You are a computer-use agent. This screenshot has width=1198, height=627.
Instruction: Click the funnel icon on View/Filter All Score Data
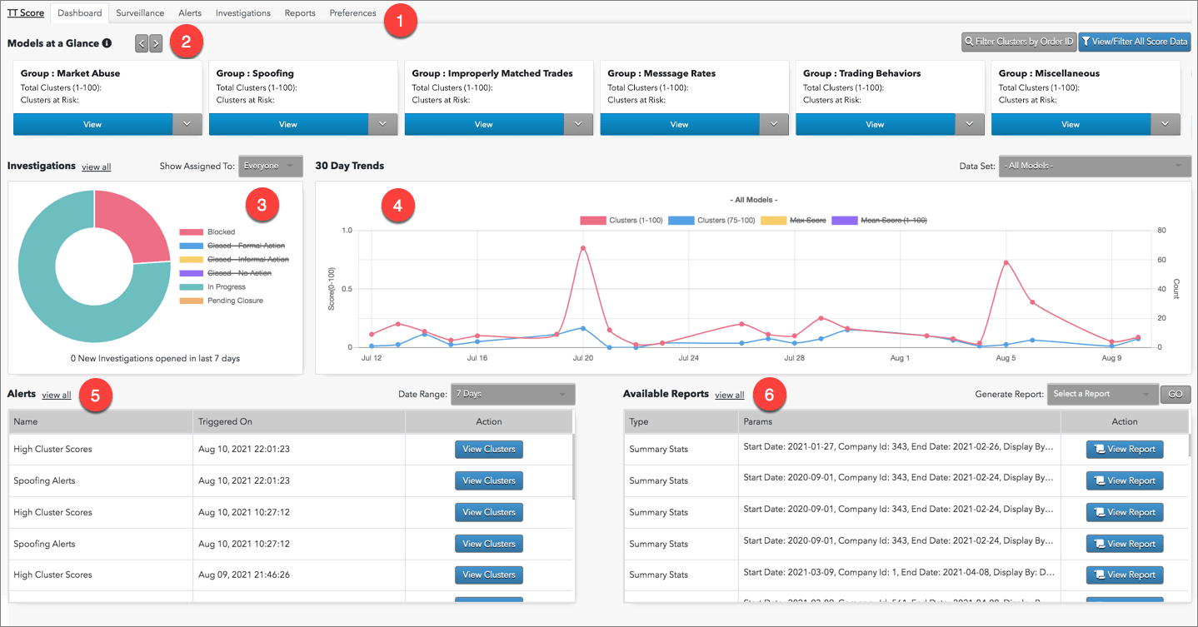(1086, 41)
